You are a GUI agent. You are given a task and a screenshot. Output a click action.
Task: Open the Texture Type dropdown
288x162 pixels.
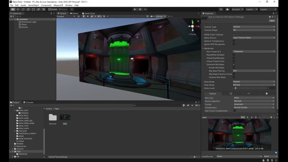coord(254,27)
